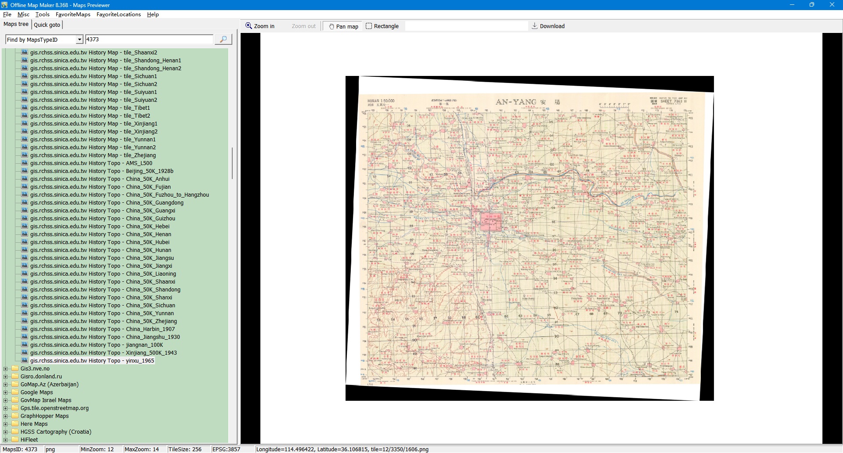The width and height of the screenshot is (843, 453).
Task: Choose the Rectangle selection tool
Action: [x=382, y=26]
